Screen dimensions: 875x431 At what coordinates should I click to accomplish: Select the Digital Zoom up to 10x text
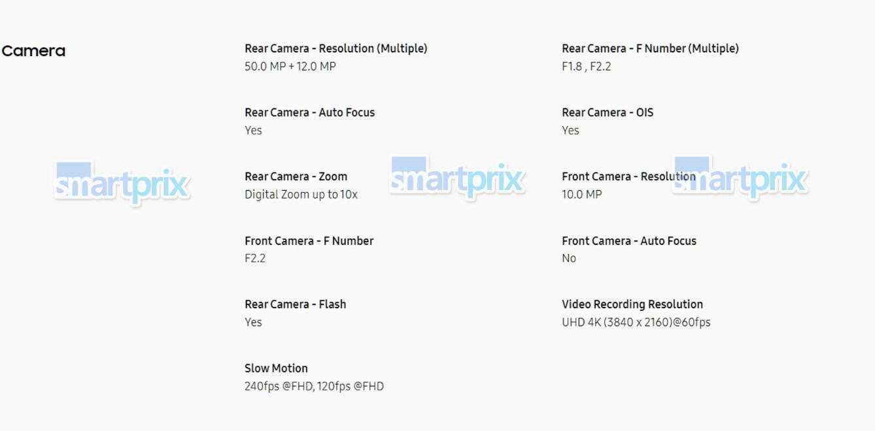(x=301, y=195)
